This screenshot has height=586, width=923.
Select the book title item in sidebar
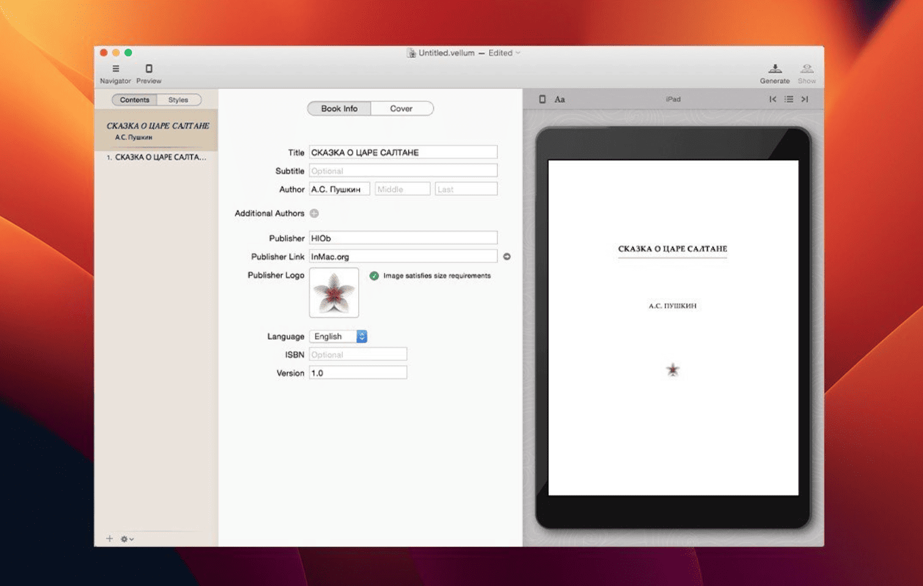pyautogui.click(x=156, y=130)
